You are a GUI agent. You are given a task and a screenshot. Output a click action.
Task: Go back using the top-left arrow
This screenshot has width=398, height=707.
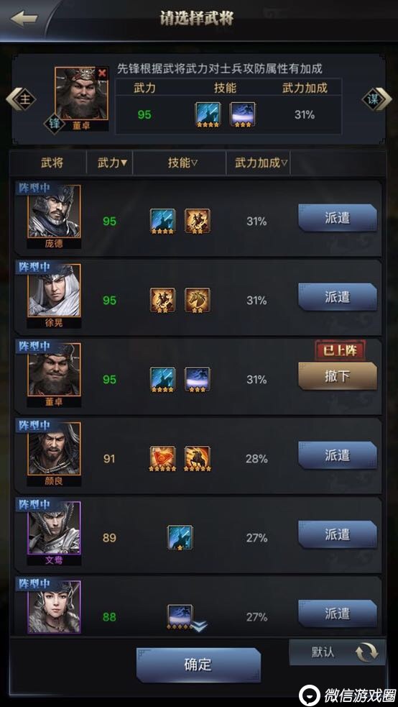point(24,19)
